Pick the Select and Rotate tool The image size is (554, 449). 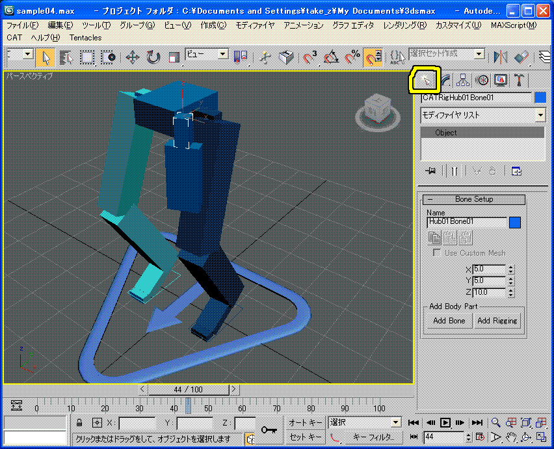[x=153, y=57]
